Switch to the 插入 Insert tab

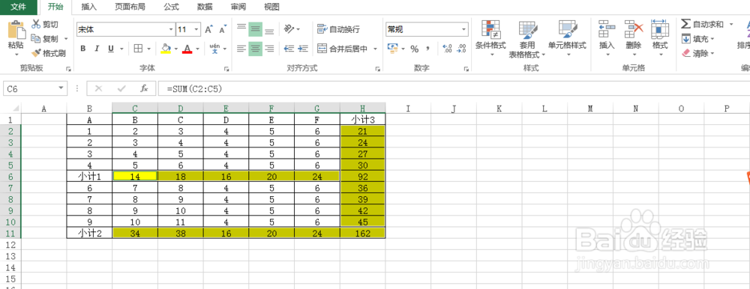(x=89, y=7)
